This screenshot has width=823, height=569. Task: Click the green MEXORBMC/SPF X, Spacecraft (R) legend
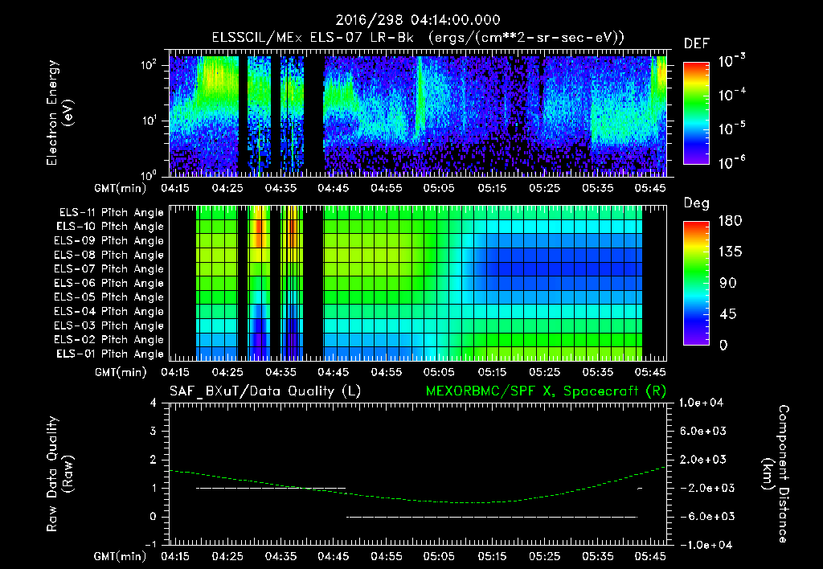click(x=546, y=391)
